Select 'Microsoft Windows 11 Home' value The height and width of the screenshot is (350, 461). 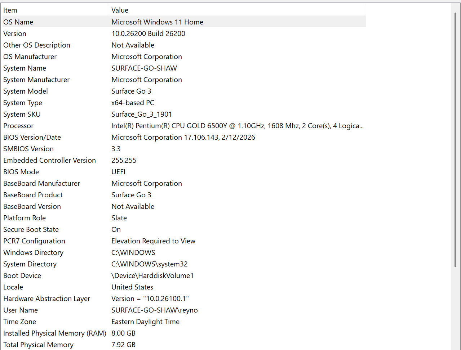pos(157,22)
